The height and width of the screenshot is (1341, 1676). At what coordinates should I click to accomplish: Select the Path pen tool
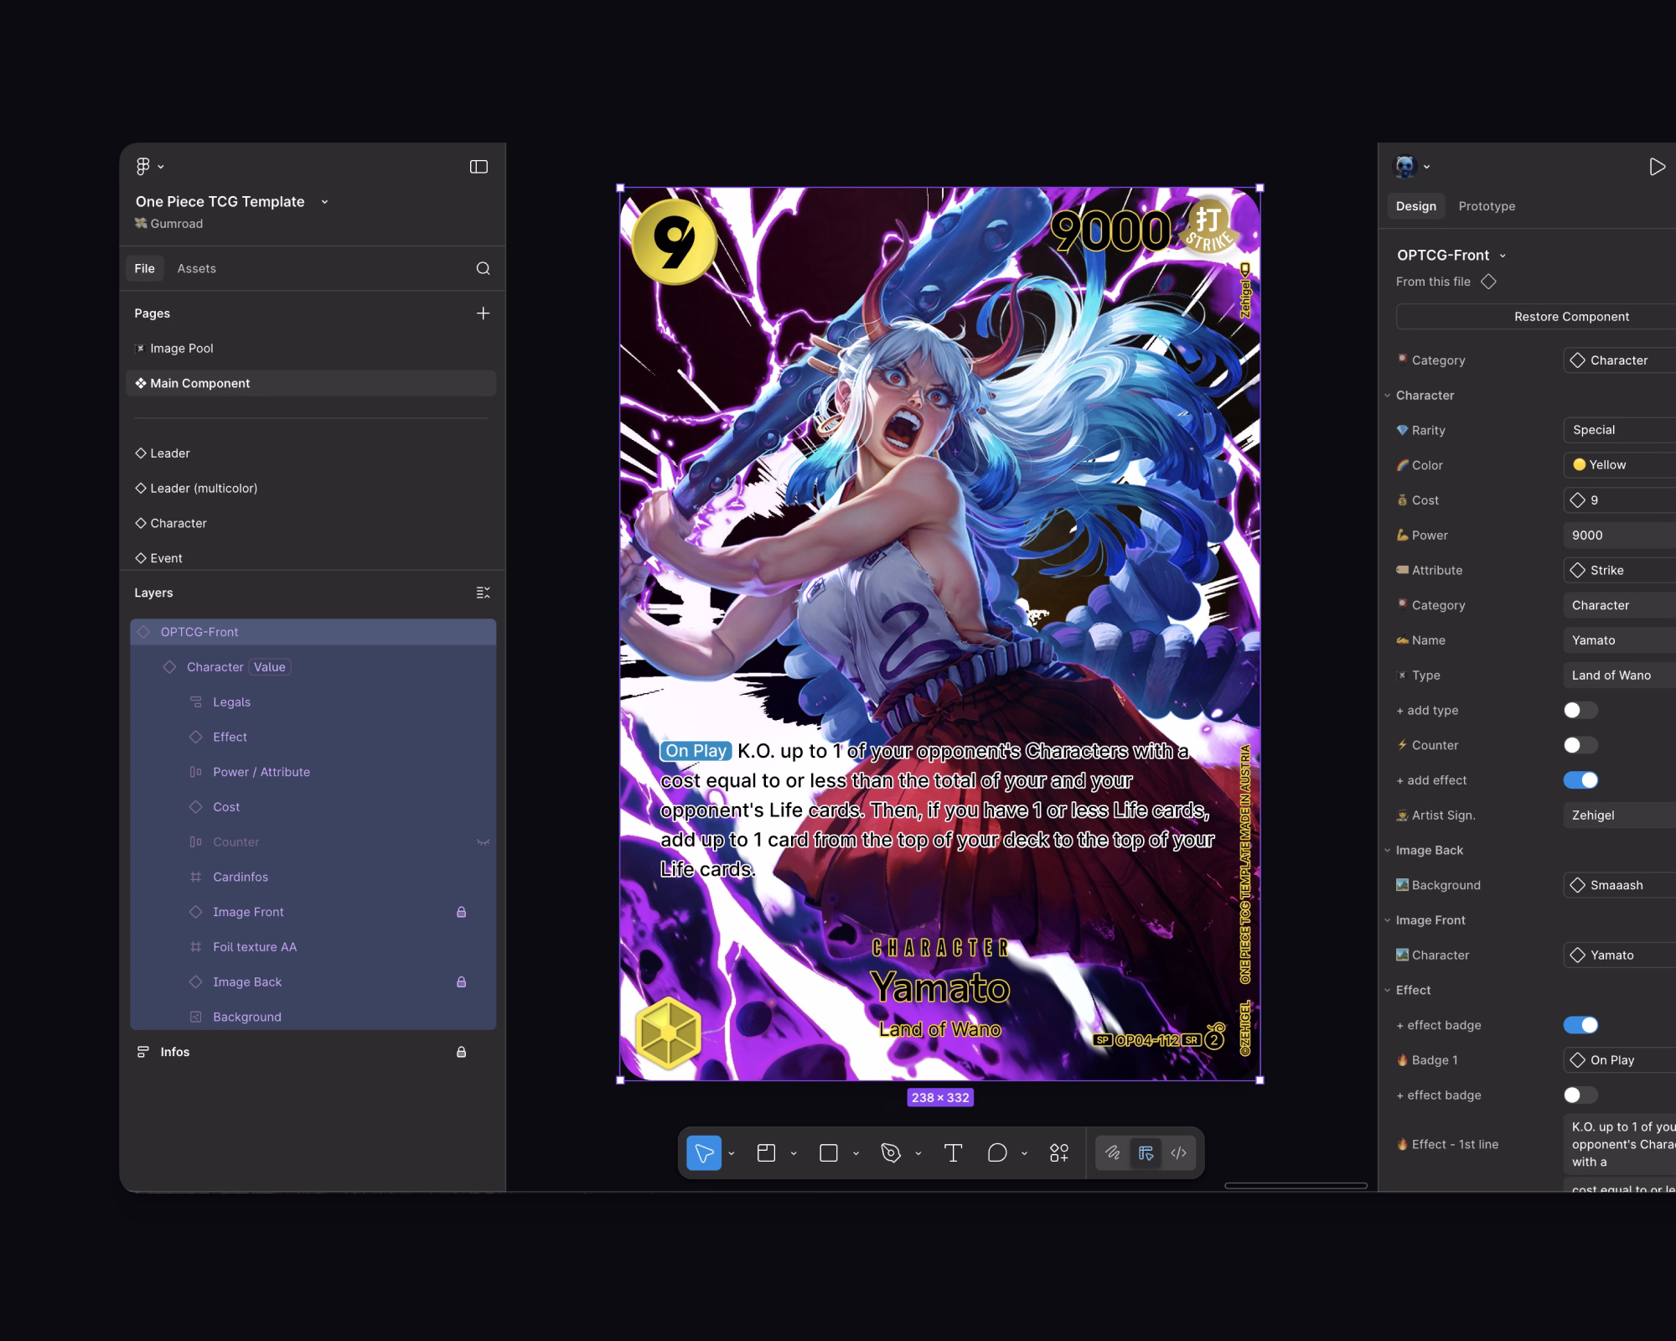point(891,1152)
